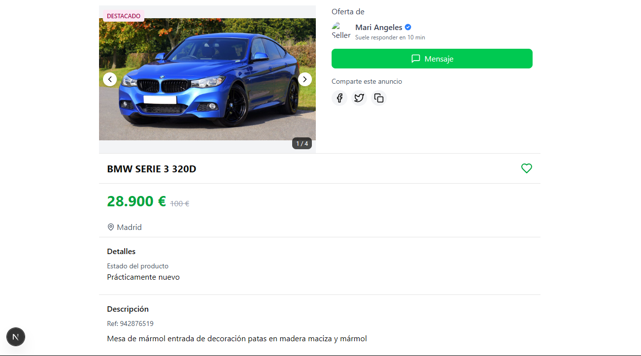Click the Estado del producto label
641x356 pixels.
point(138,266)
